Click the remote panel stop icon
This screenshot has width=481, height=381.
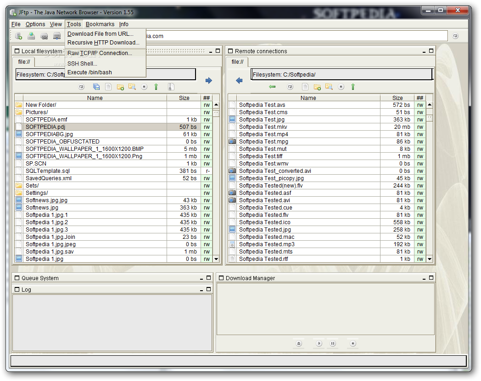pos(341,87)
